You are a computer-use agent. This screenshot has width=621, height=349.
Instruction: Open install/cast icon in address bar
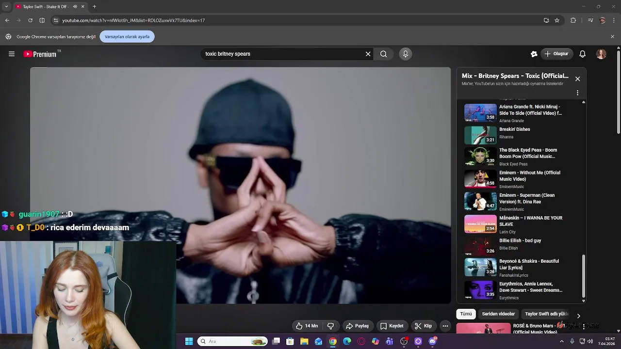[x=546, y=20]
